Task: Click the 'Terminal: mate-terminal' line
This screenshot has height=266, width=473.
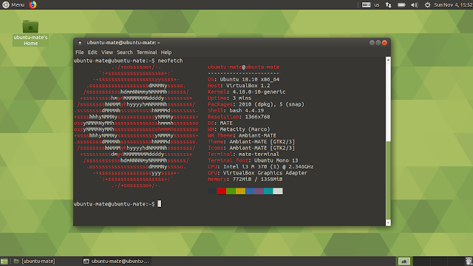Action: coord(243,154)
